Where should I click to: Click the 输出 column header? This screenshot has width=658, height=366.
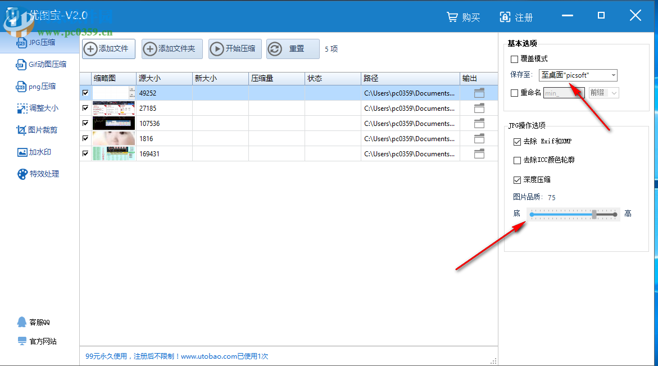479,79
